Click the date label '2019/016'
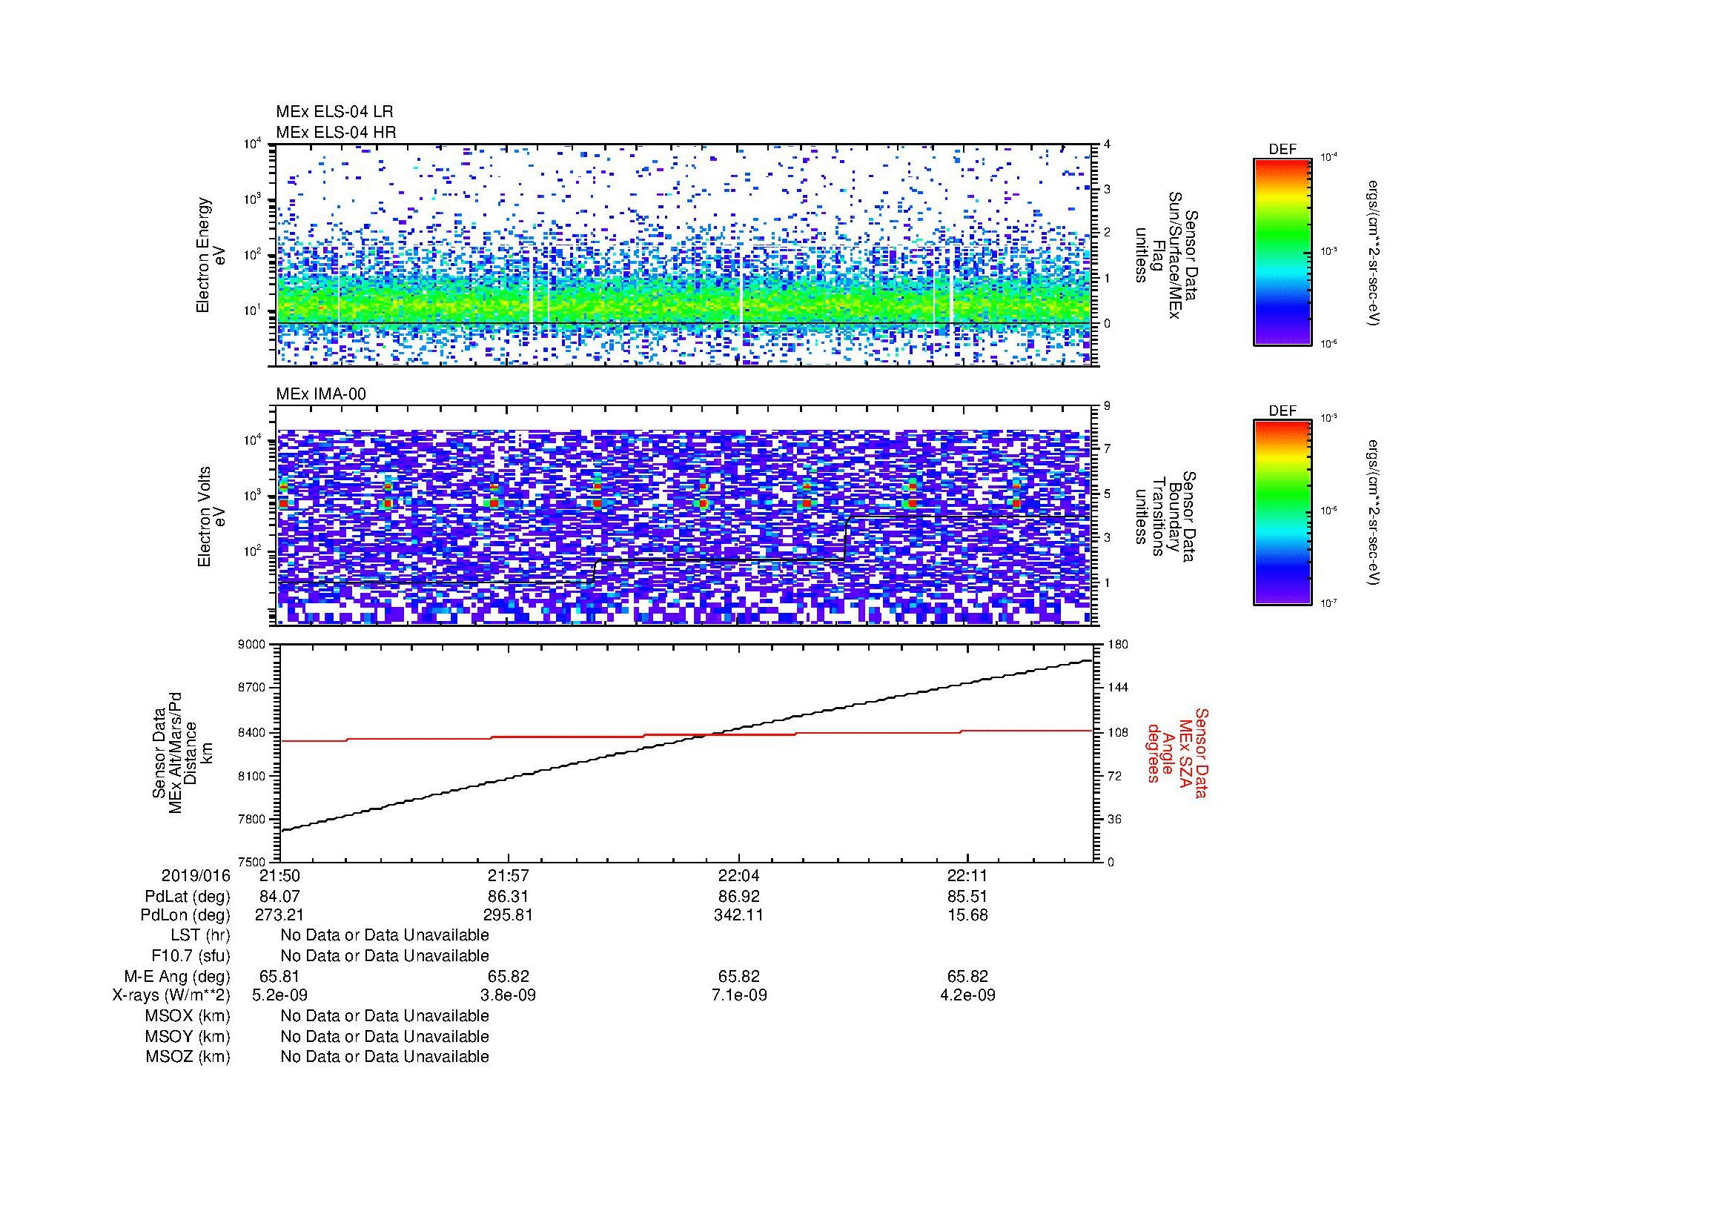Image resolution: width=1734 pixels, height=1225 pixels. click(196, 875)
